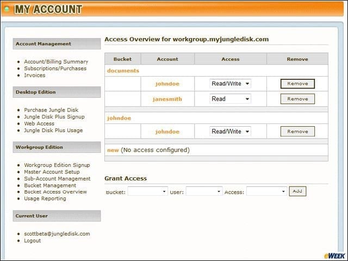Go to Subscriptions/Purchases page

55,69
